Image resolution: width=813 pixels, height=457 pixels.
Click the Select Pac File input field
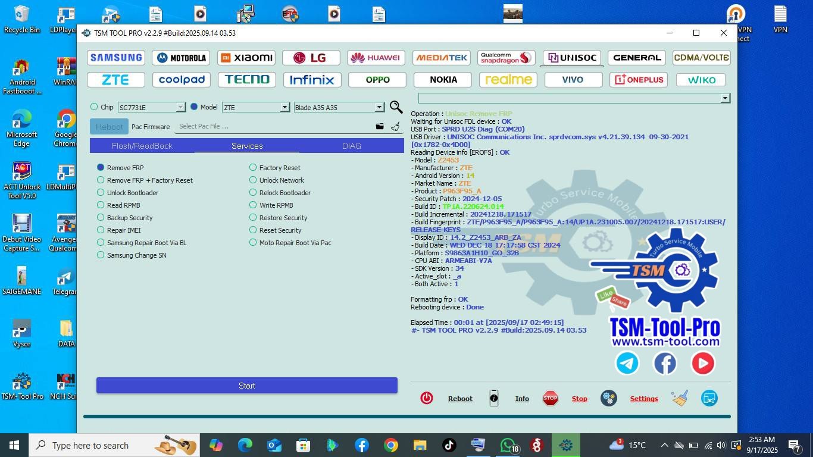(x=274, y=126)
